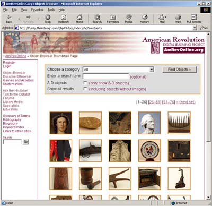Follow the Register link
Image resolution: width=212 pixels, height=206 pixels.
[9, 63]
